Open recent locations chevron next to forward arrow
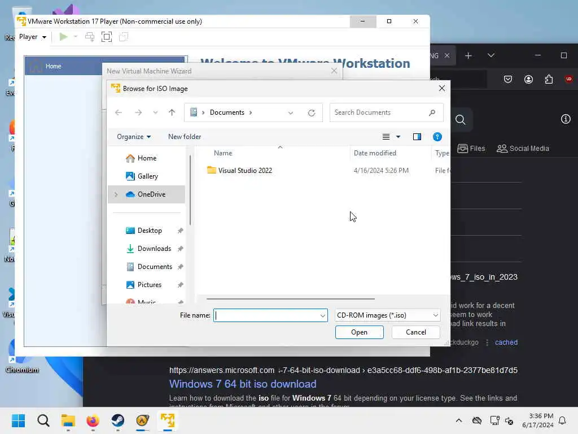The image size is (578, 434). [x=156, y=112]
